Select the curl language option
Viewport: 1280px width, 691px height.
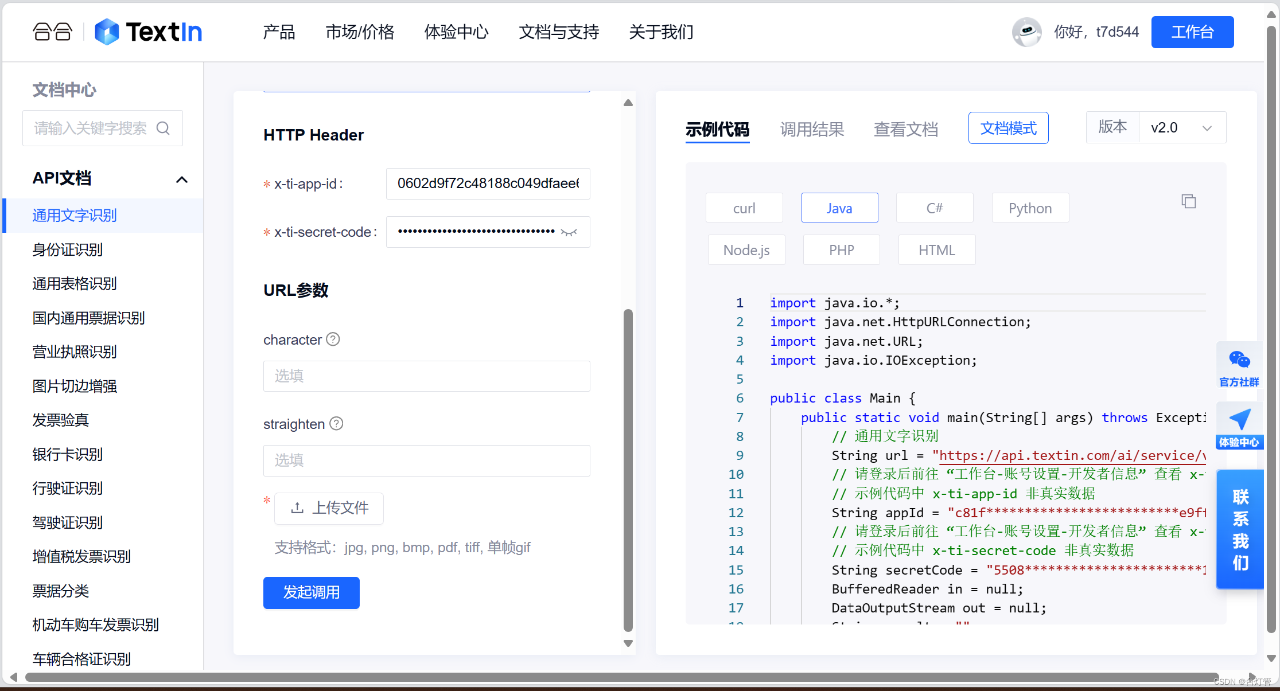click(x=744, y=208)
